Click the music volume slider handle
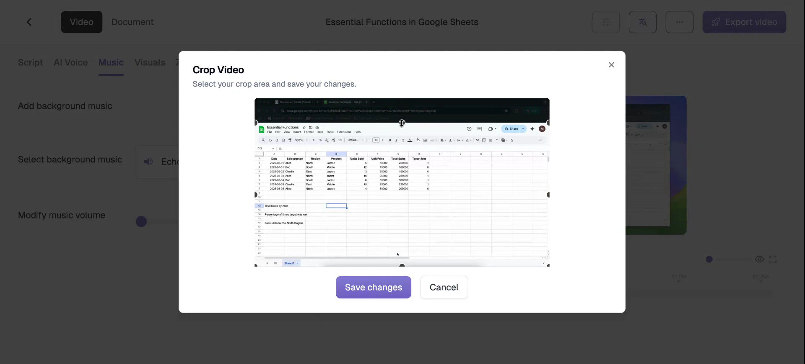The height and width of the screenshot is (364, 805). (x=141, y=222)
